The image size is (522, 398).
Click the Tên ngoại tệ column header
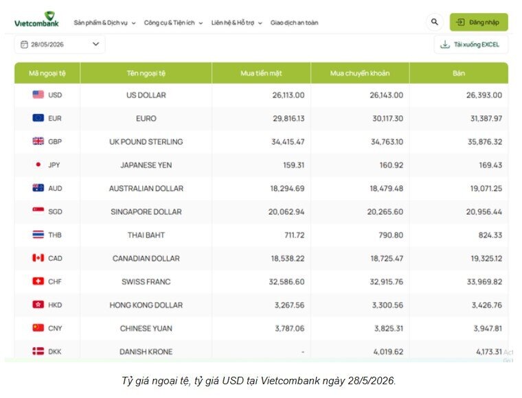pyautogui.click(x=146, y=73)
